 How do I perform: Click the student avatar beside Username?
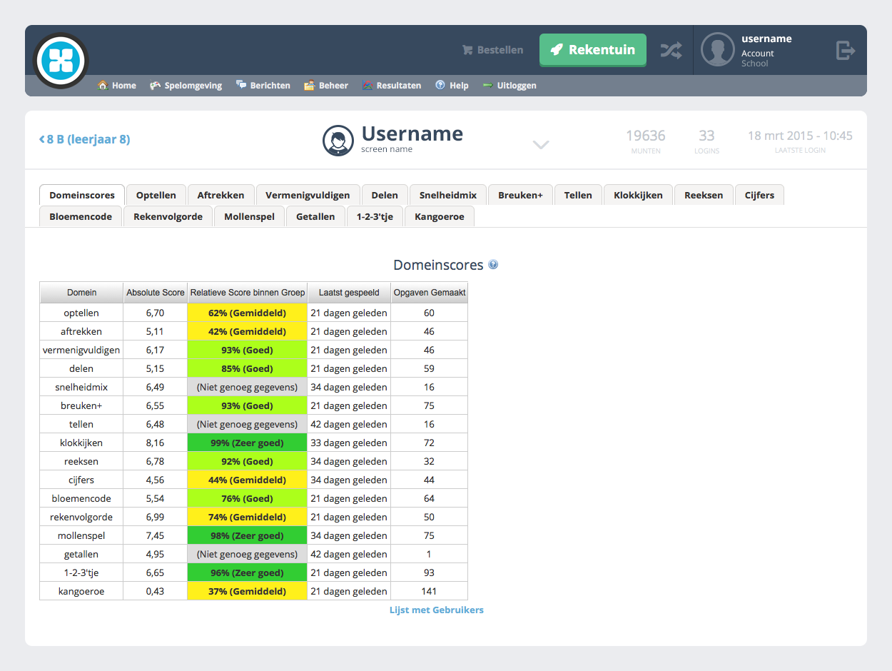tap(338, 141)
